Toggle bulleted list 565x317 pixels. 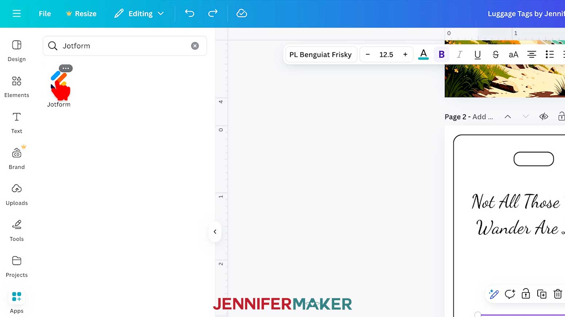(549, 55)
